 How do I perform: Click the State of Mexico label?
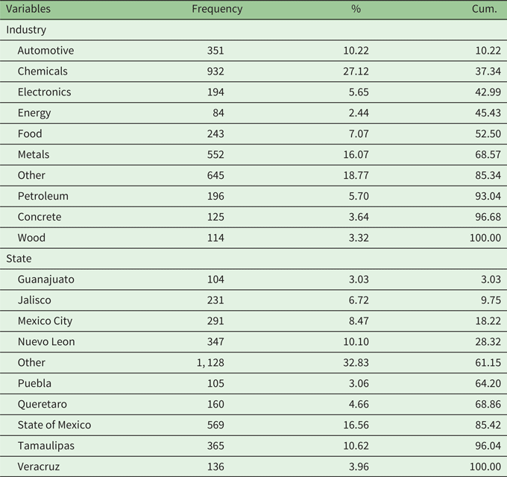54,425
